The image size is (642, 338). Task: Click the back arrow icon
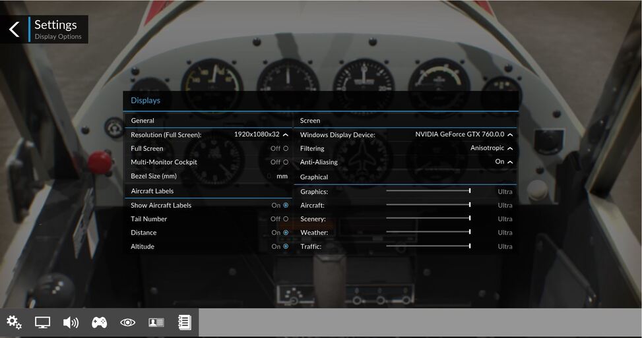(x=15, y=30)
